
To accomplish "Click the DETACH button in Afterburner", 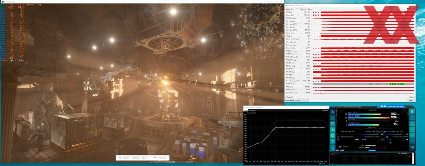I will [372, 150].
